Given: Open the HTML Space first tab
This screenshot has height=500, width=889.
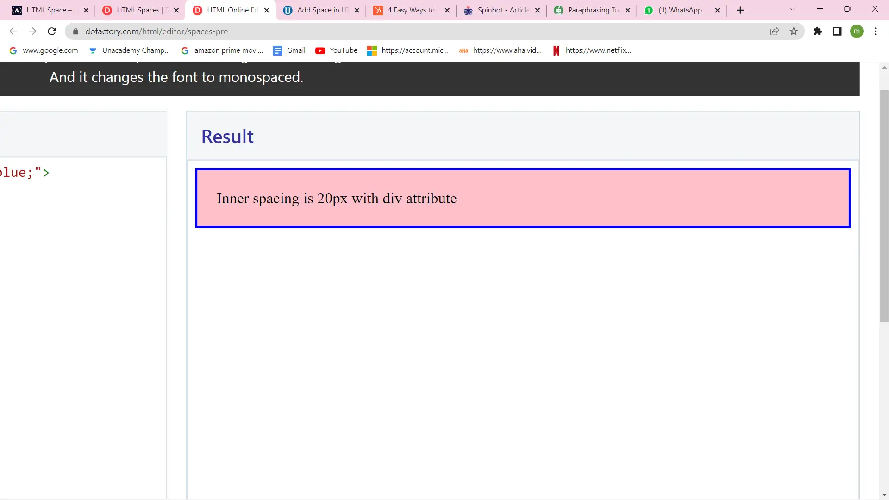Looking at the screenshot, I should coord(50,10).
